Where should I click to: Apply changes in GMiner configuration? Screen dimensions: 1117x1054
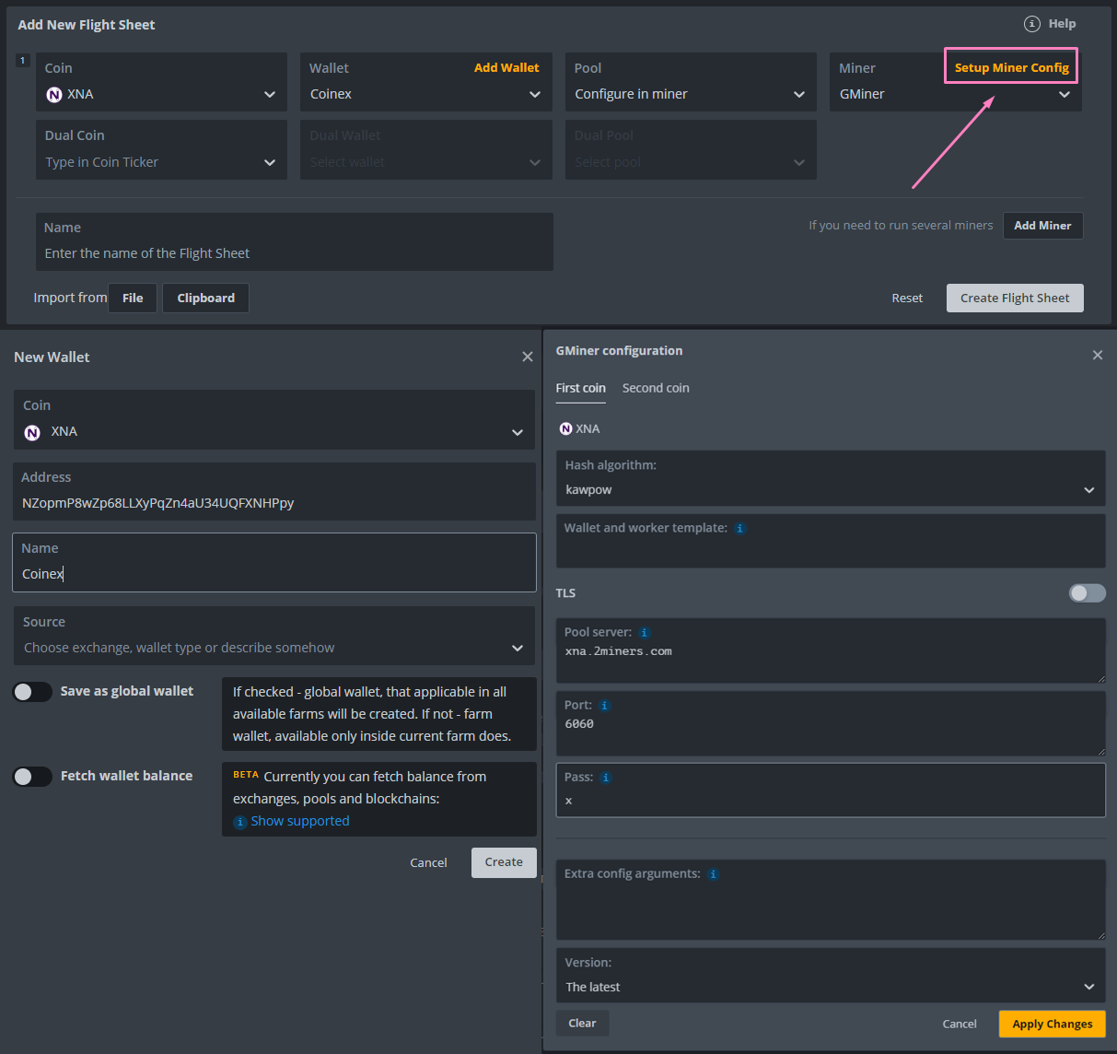[1052, 1024]
